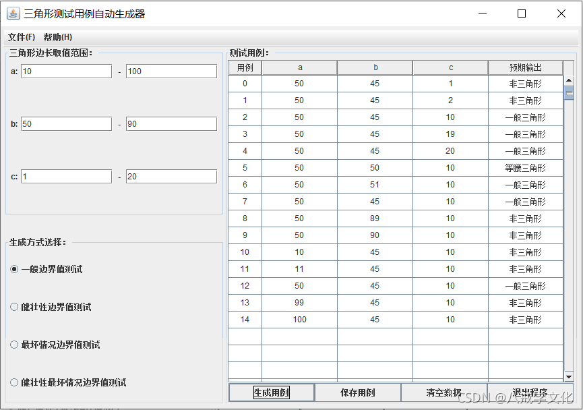Screen dimensions: 583x410
Task: Click the a column header
Action: [x=300, y=67]
